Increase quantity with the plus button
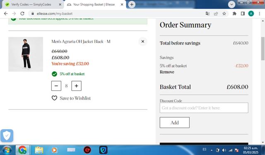The height and width of the screenshot is (155, 265). click(x=76, y=86)
